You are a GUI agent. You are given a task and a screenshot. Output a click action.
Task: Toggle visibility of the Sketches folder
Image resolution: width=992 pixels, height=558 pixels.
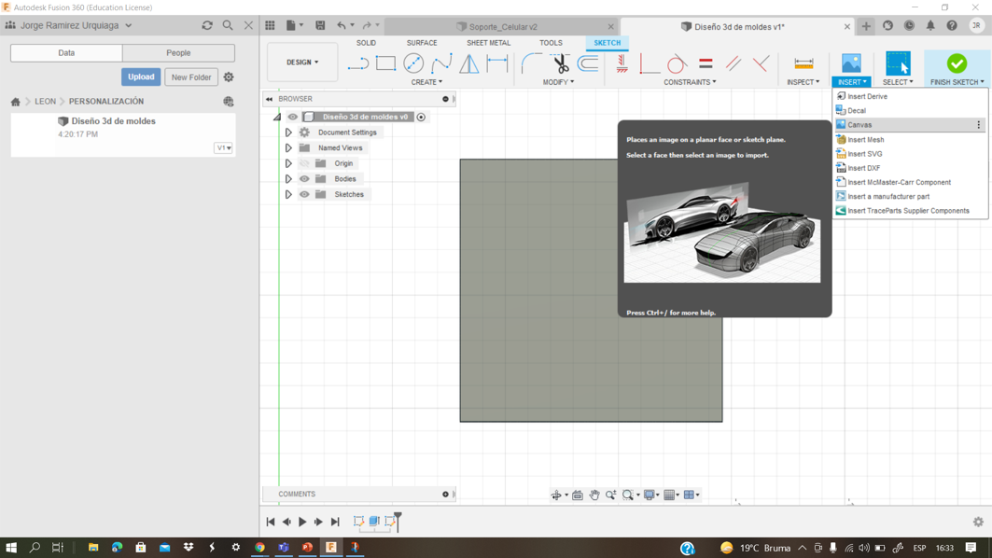(304, 194)
